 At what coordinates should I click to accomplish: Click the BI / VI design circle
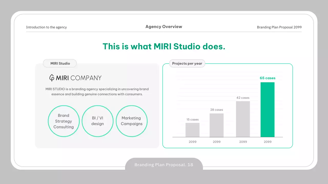(x=97, y=121)
